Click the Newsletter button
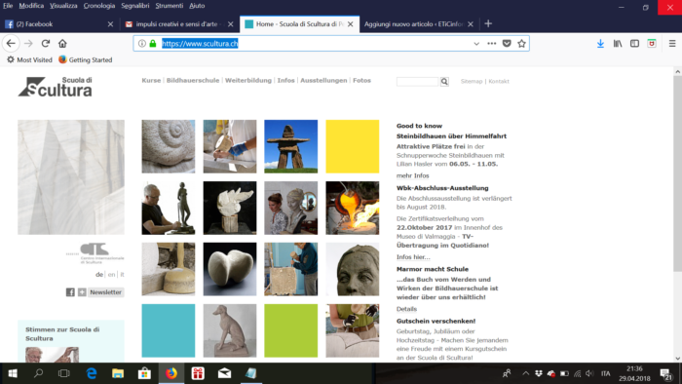The width and height of the screenshot is (682, 384). pyautogui.click(x=105, y=292)
